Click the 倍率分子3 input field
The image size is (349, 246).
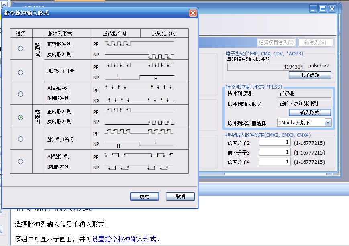[x=275, y=152]
